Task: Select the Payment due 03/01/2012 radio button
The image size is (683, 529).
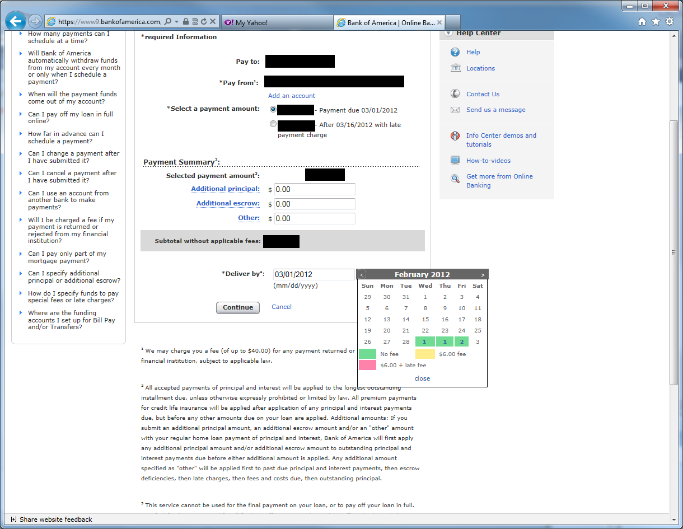Action: tap(273, 110)
